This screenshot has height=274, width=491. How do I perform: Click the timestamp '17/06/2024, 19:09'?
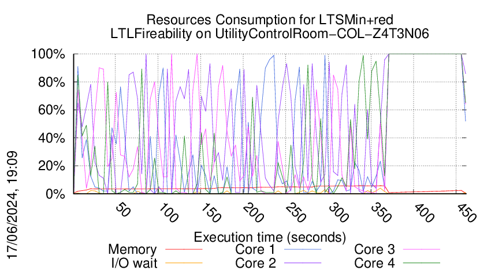coord(12,205)
